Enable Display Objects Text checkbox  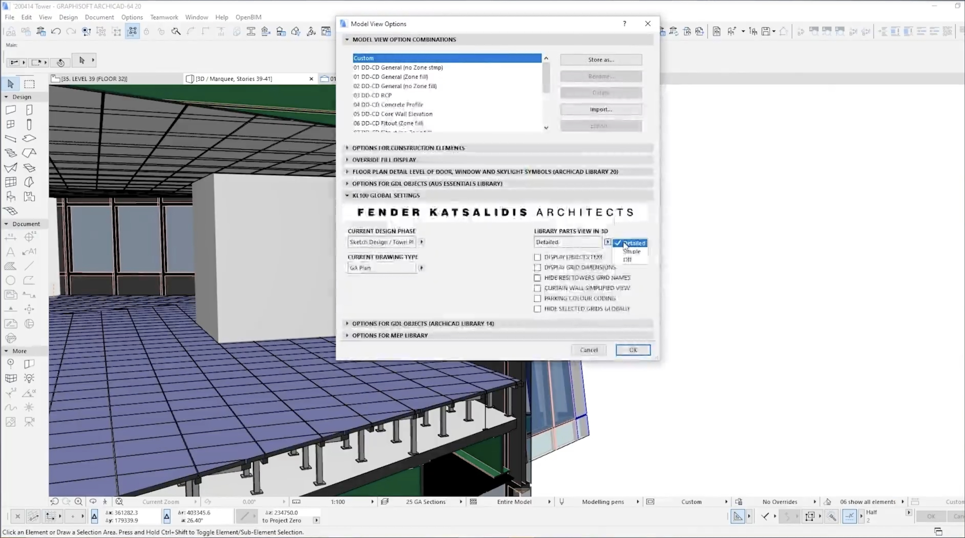(537, 257)
